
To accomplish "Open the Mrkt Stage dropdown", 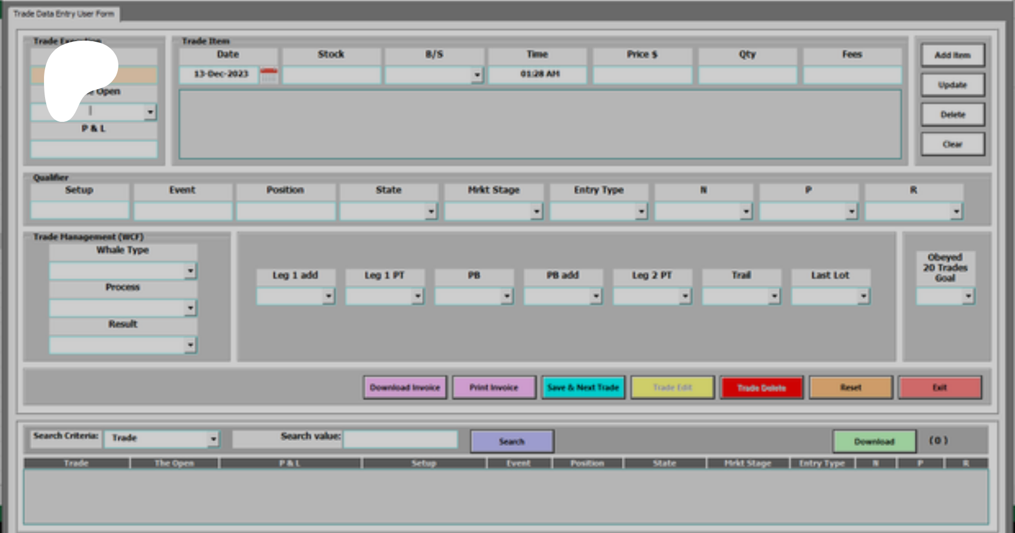I will 536,212.
